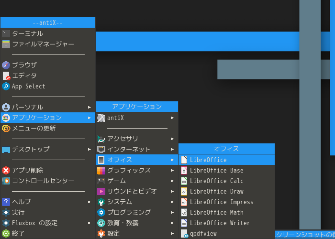This screenshot has width=335, height=239.
Task: Start LibreOffice Math
Action: [227, 212]
